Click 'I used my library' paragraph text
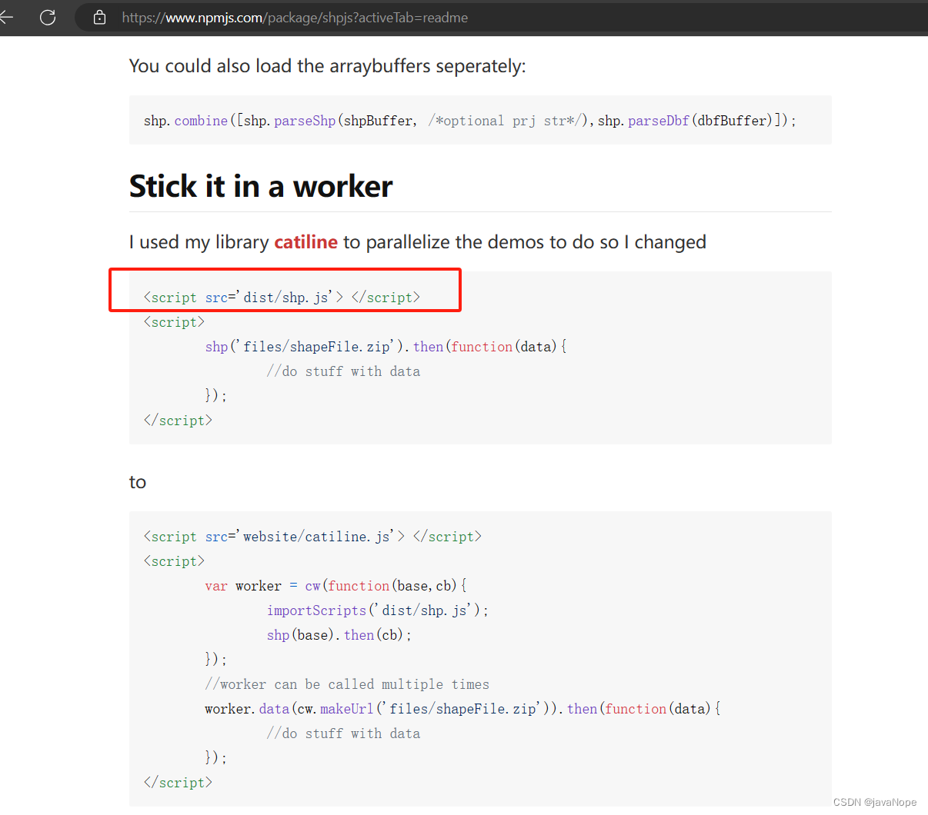This screenshot has width=928, height=815. tap(418, 242)
